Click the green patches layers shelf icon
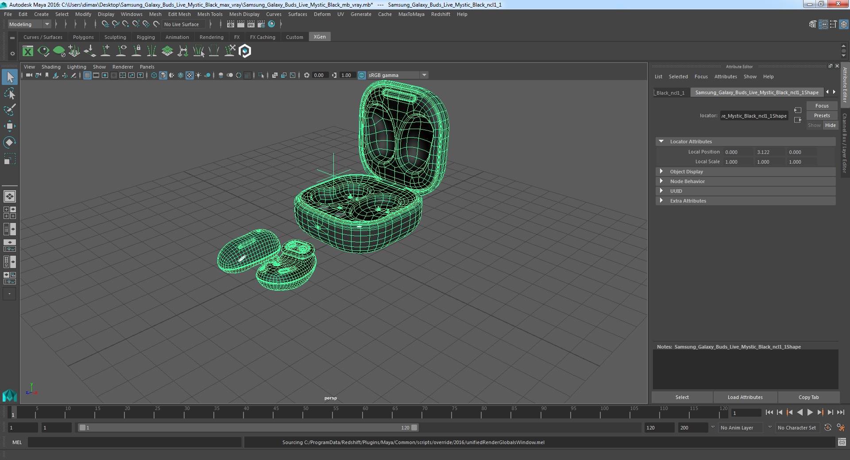850x460 pixels. click(x=167, y=51)
